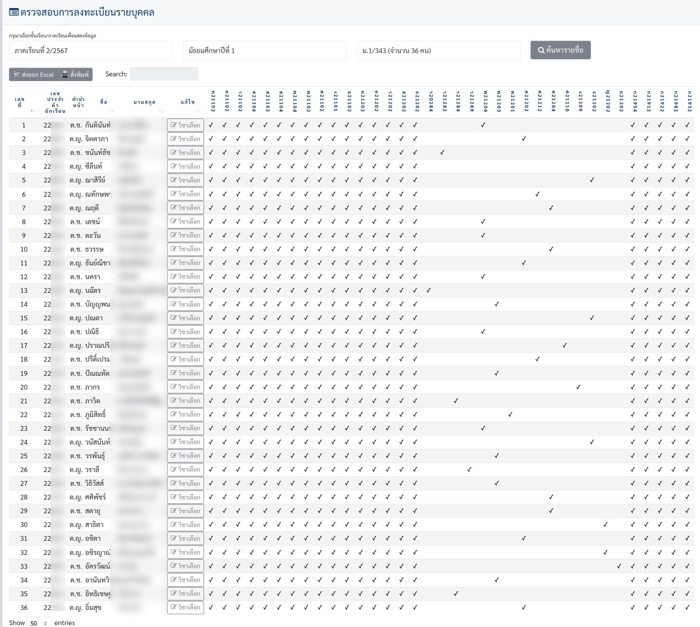Edit วิชาเลือก for row 29 สดายุ
The image size is (700, 627).
click(x=186, y=511)
